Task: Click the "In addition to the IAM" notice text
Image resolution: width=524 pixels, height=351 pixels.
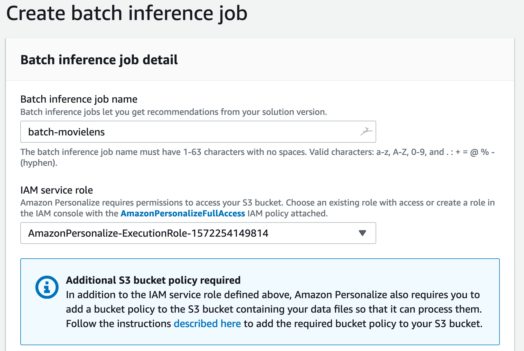Action: click(273, 295)
